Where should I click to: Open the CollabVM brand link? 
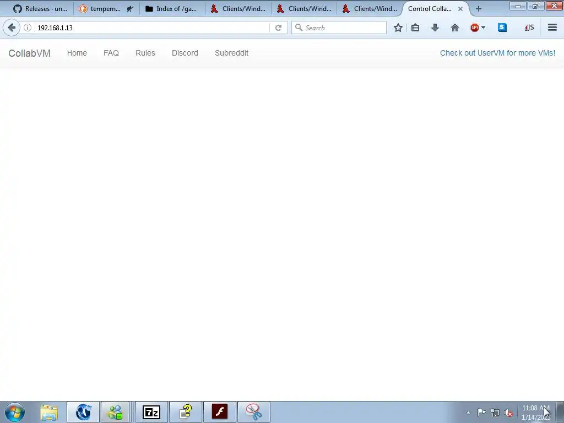[30, 53]
